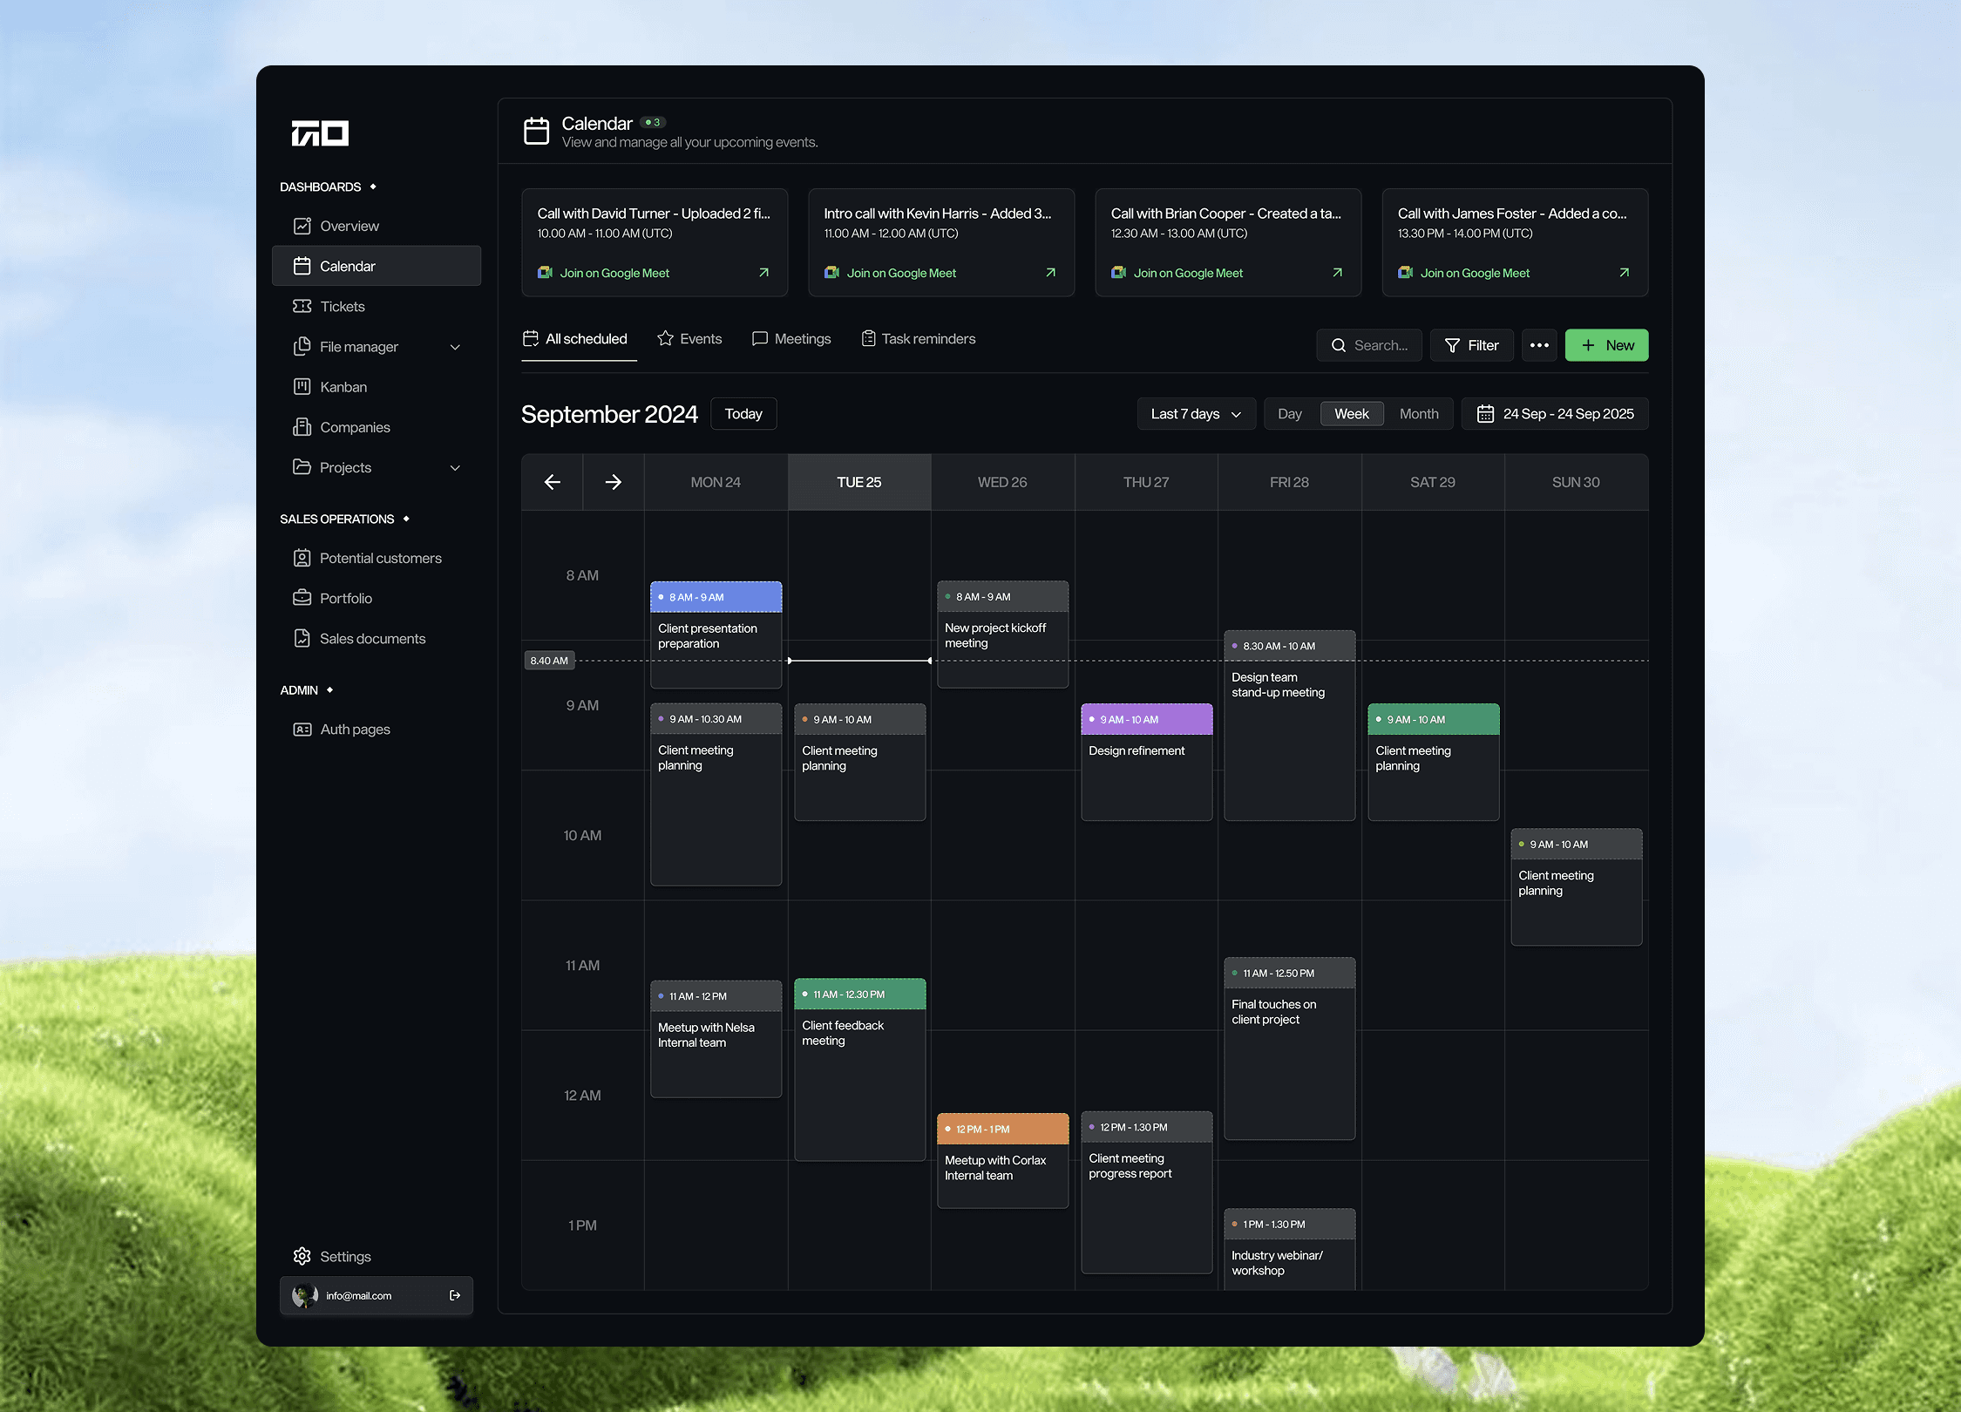Select the Tickets sidebar icon

(x=302, y=306)
